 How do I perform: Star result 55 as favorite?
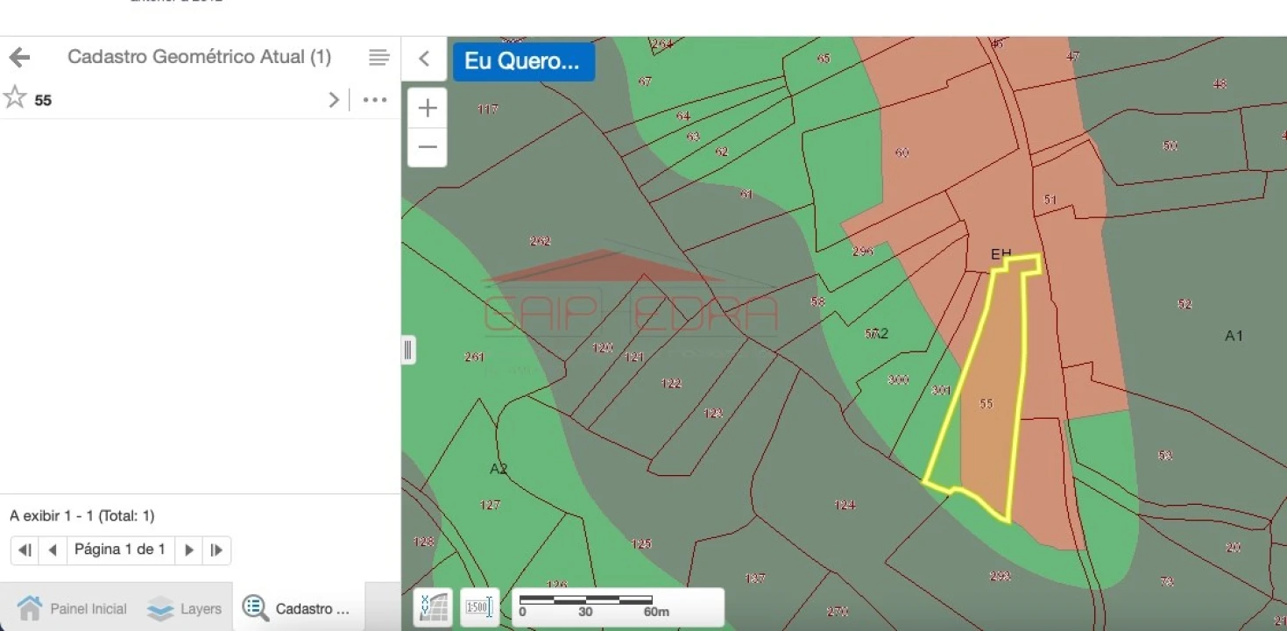point(15,98)
